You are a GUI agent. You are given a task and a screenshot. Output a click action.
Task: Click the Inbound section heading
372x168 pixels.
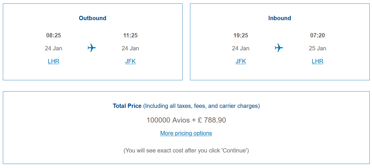point(280,18)
